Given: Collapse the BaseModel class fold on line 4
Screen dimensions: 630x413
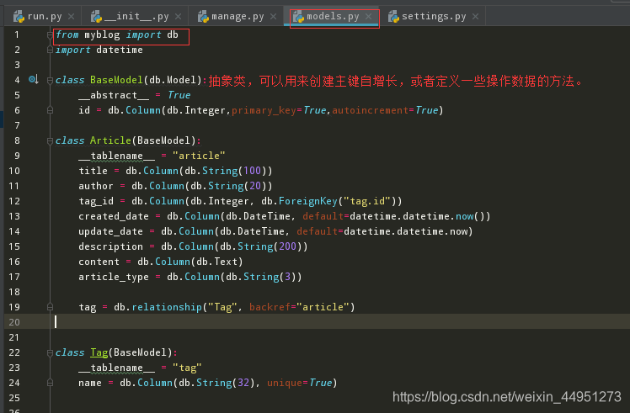Looking at the screenshot, I should tap(50, 80).
